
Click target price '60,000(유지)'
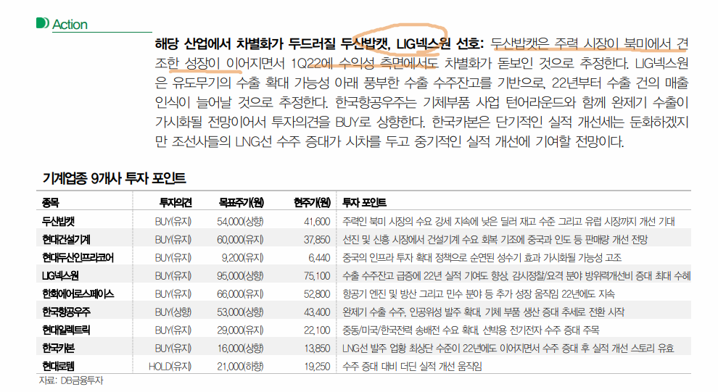[240, 240]
